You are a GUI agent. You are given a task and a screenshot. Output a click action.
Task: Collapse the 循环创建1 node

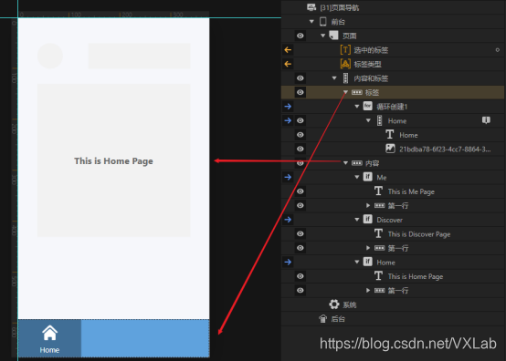[357, 107]
